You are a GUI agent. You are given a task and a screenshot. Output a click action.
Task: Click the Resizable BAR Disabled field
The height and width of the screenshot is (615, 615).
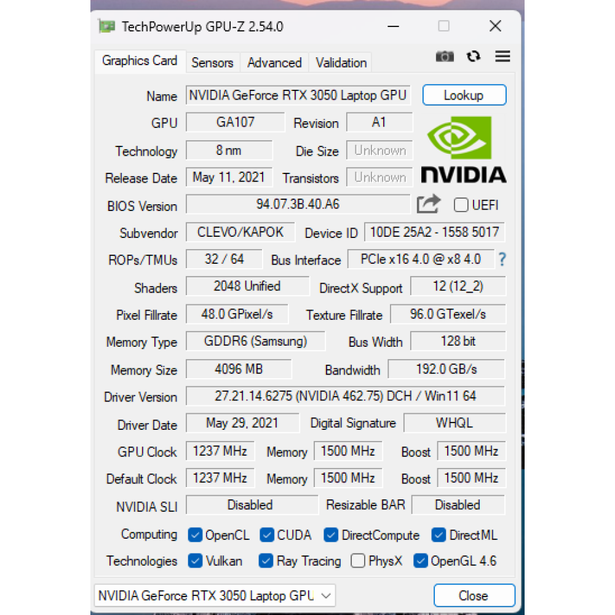(459, 505)
